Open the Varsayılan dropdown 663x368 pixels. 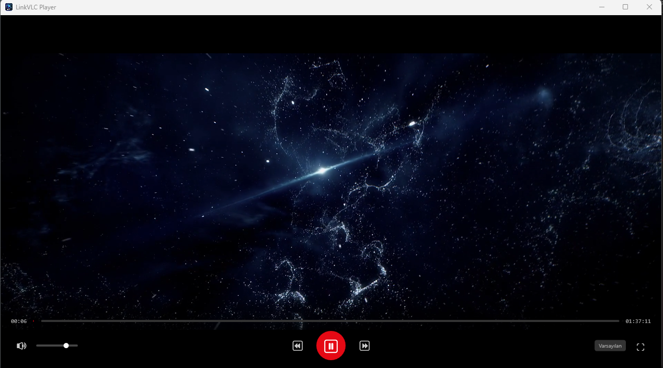(x=610, y=346)
